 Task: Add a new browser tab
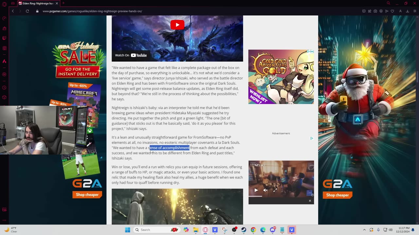64,3
